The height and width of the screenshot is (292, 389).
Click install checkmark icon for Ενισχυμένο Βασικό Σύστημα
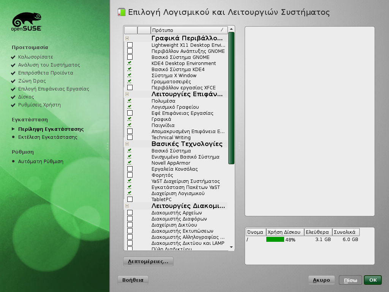pyautogui.click(x=129, y=157)
